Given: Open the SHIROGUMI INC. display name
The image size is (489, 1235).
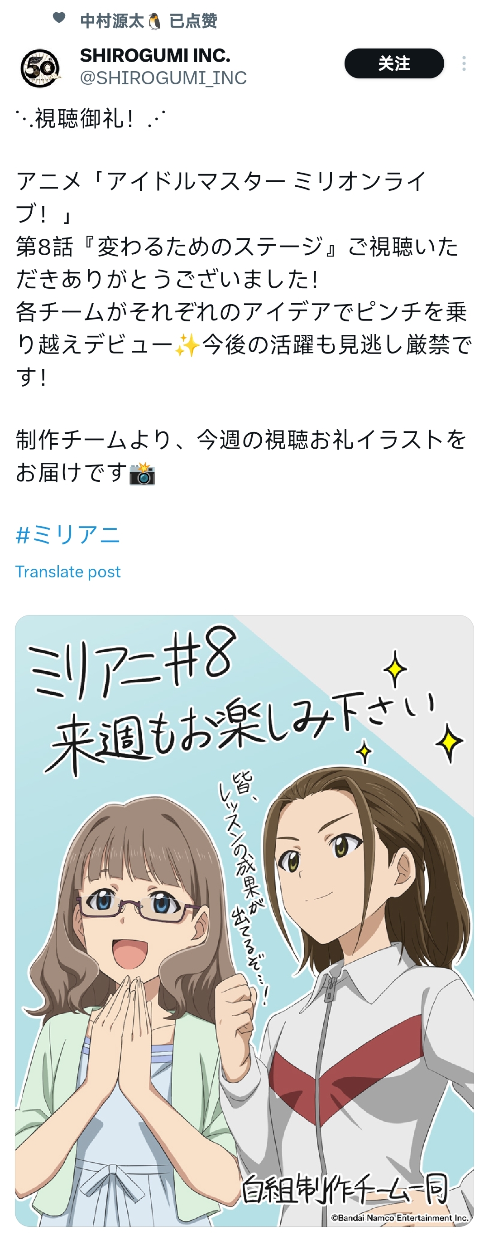Looking at the screenshot, I should 155,56.
